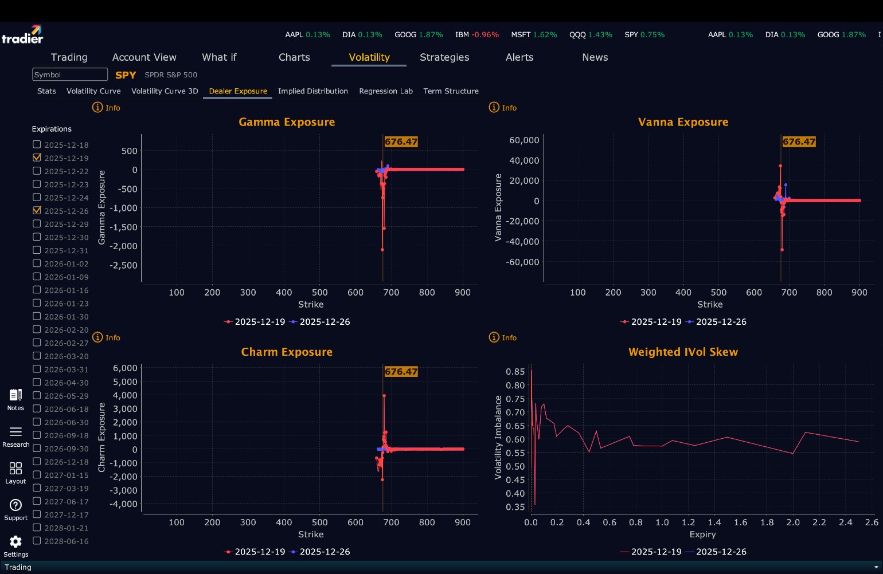Toggle 2025-12-26 series in Gamma Exposure legend
This screenshot has width=883, height=574.
(x=320, y=322)
